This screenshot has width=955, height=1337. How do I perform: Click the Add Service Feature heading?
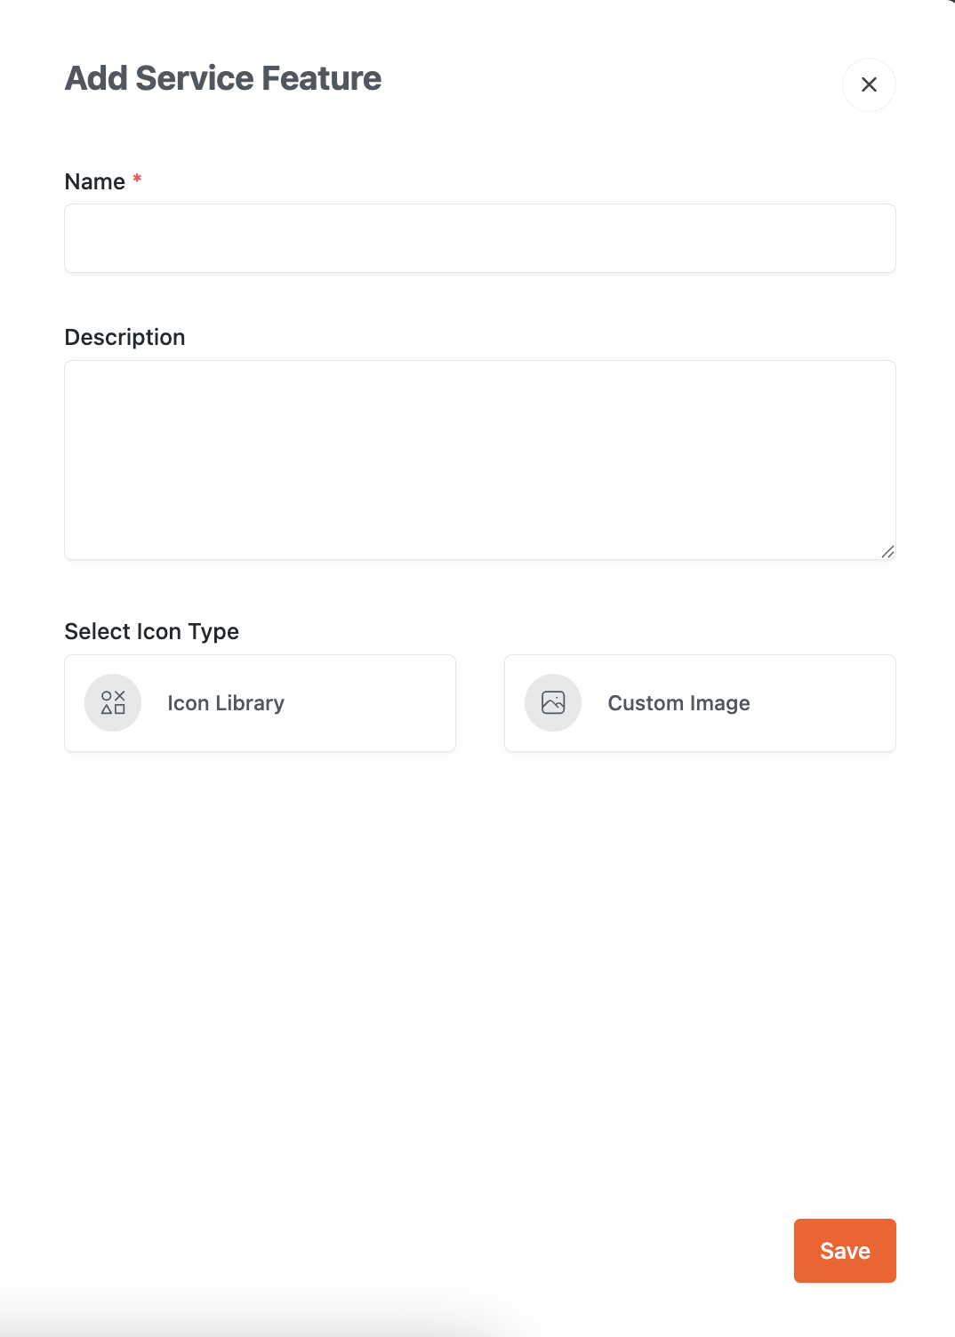pos(223,78)
